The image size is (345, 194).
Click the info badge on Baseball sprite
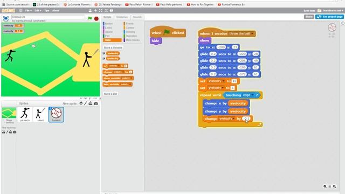pyautogui.click(x=50, y=108)
